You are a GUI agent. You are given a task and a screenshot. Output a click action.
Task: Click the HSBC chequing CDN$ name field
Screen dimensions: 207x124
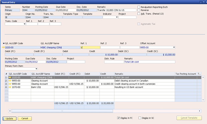tap(60, 47)
